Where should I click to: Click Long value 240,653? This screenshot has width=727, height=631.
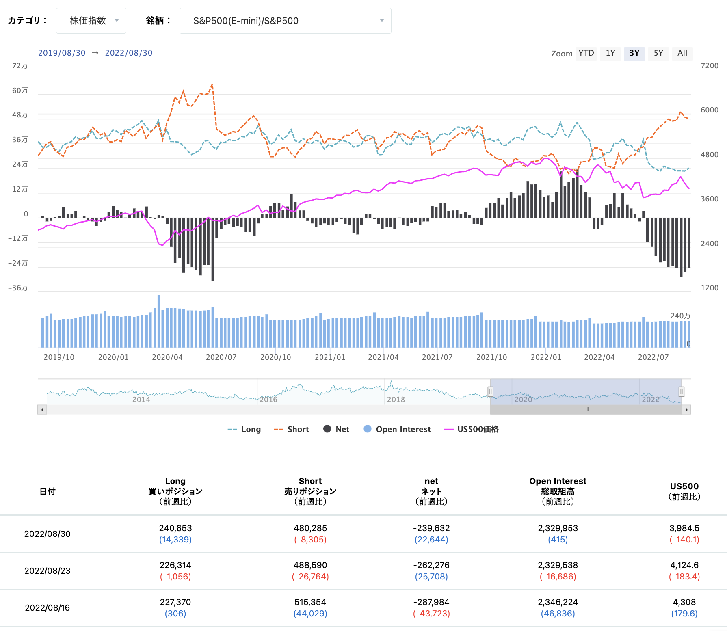[175, 528]
